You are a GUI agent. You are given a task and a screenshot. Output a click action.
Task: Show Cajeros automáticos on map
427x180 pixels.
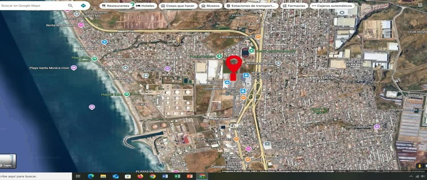[332, 6]
